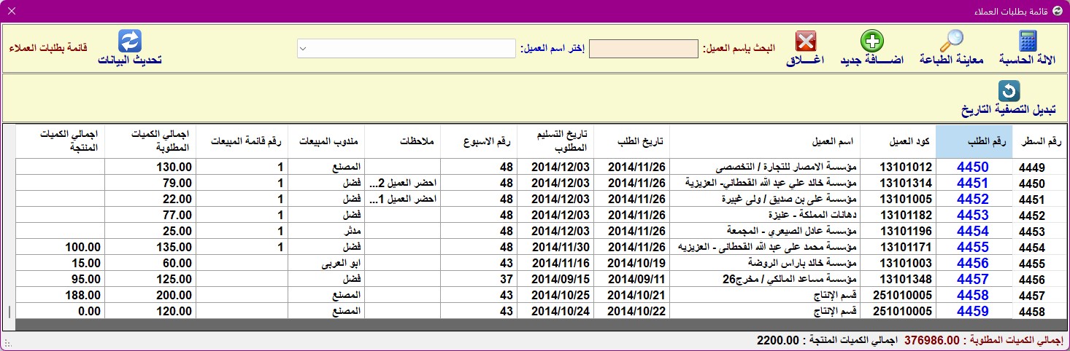Click order date 2014/10/19
1070x351 pixels.
pos(631,263)
